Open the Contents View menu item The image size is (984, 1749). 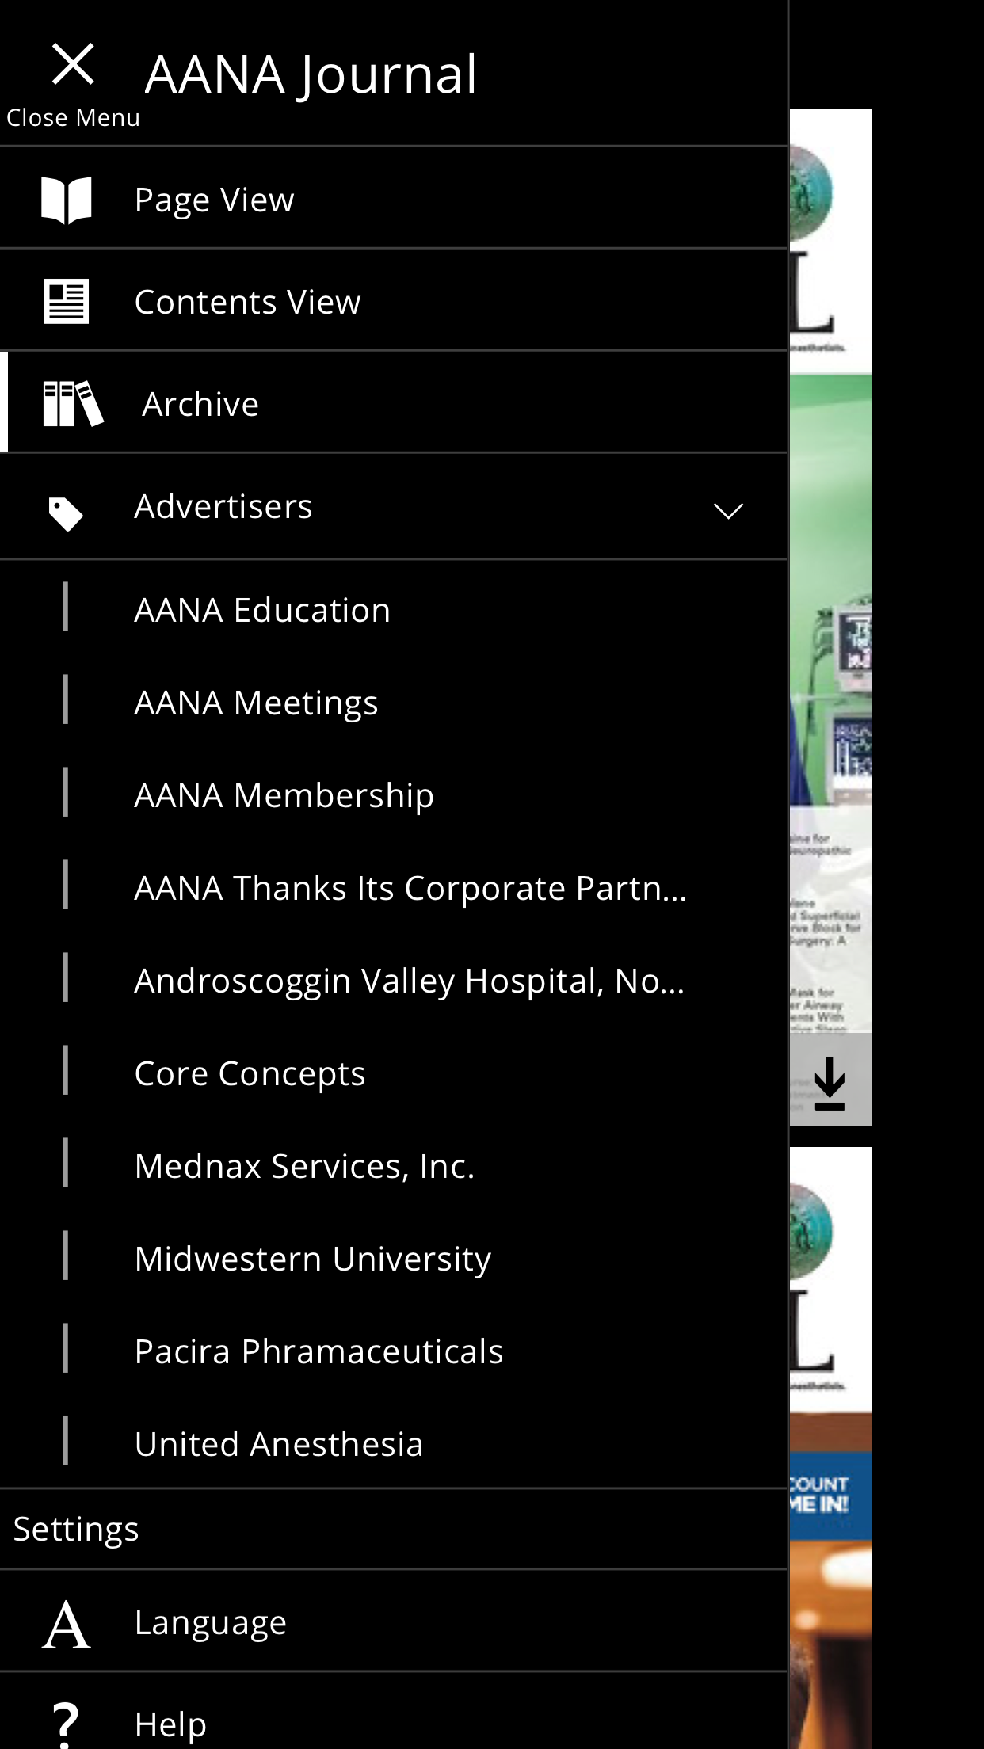click(247, 302)
